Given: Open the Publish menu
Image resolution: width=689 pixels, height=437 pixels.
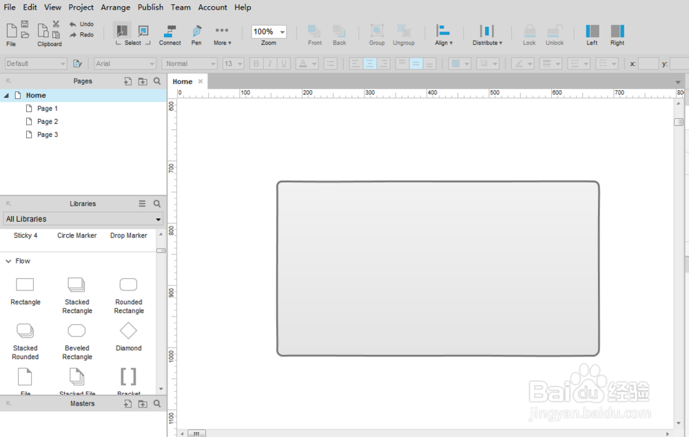Looking at the screenshot, I should click(150, 8).
